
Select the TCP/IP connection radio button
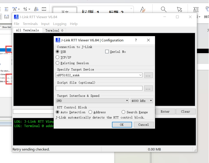[x=58, y=57]
